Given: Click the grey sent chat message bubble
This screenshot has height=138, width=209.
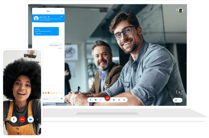Looking at the screenshot, I should 55,45.
